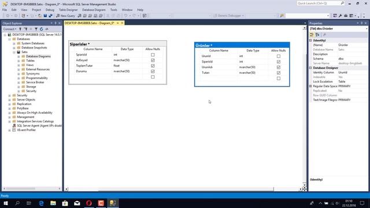The width and height of the screenshot is (370, 208).
Task: Click the search icon in Quick Launch
Action: coord(342,3)
